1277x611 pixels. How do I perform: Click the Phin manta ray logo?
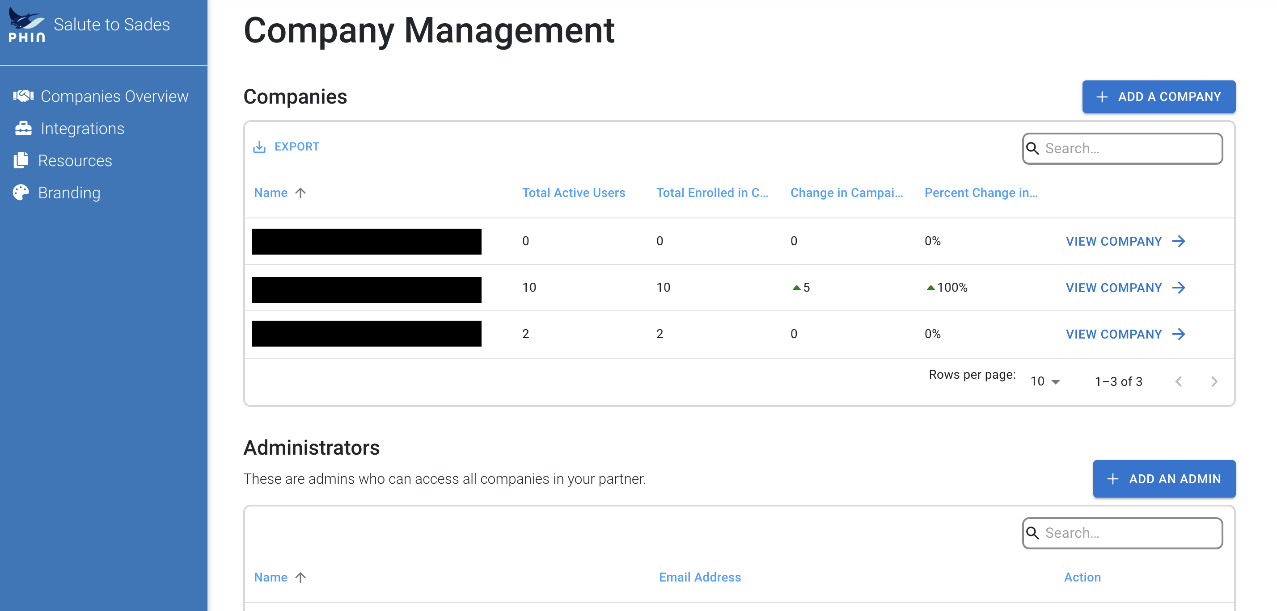point(27,25)
